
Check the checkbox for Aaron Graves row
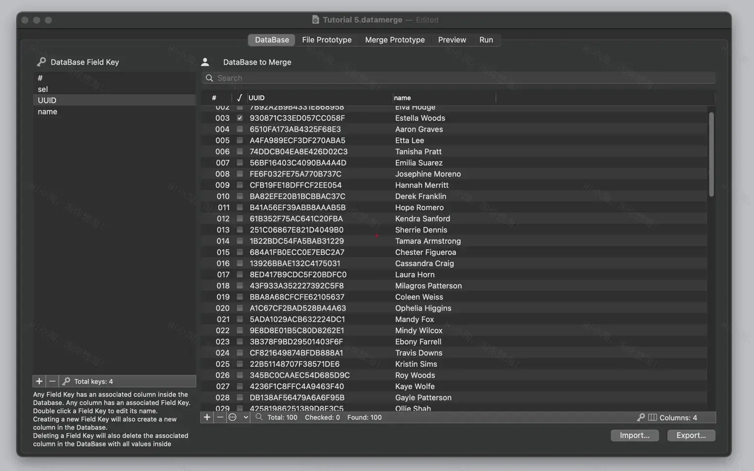click(x=240, y=129)
